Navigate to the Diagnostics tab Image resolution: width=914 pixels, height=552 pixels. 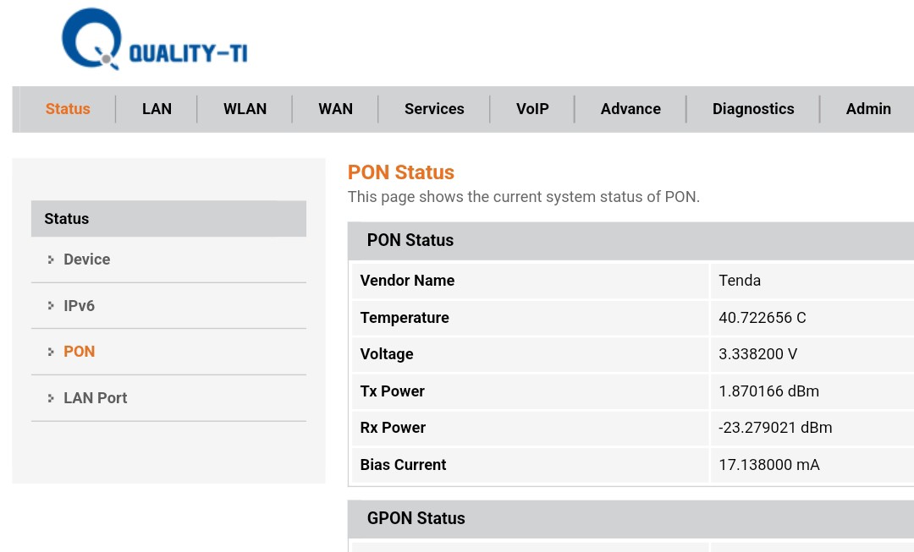[753, 109]
